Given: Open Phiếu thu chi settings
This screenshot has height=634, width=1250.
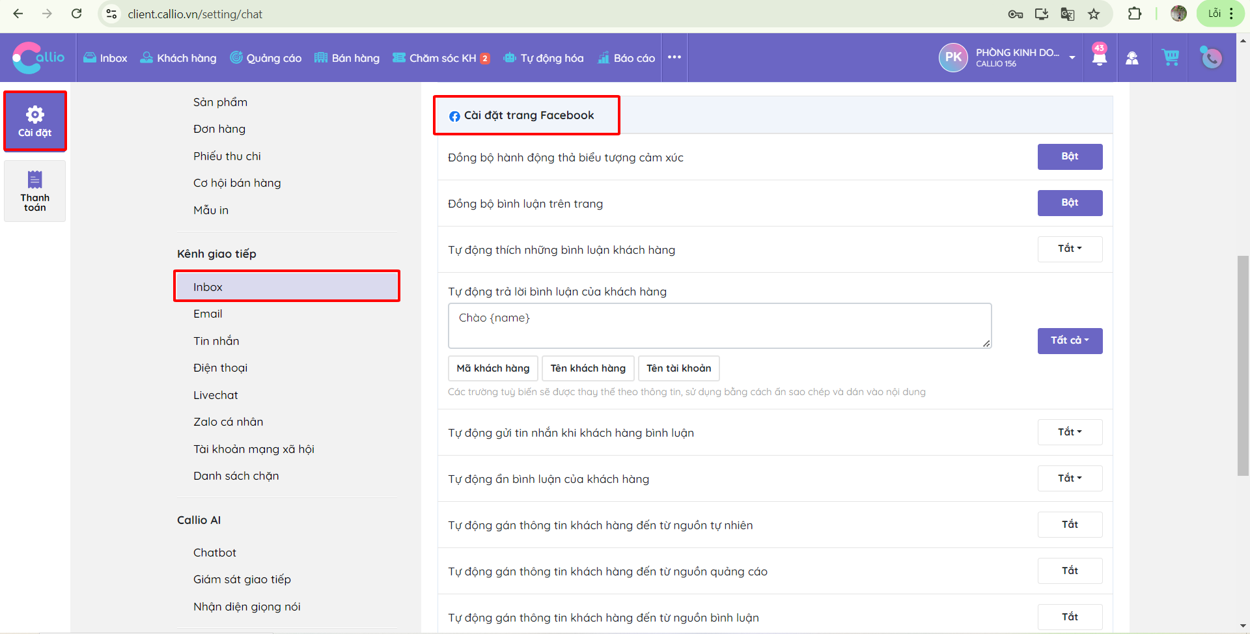Looking at the screenshot, I should click(227, 156).
